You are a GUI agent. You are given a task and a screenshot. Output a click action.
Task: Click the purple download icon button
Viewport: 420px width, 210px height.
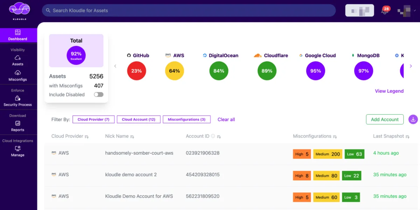[x=413, y=119]
